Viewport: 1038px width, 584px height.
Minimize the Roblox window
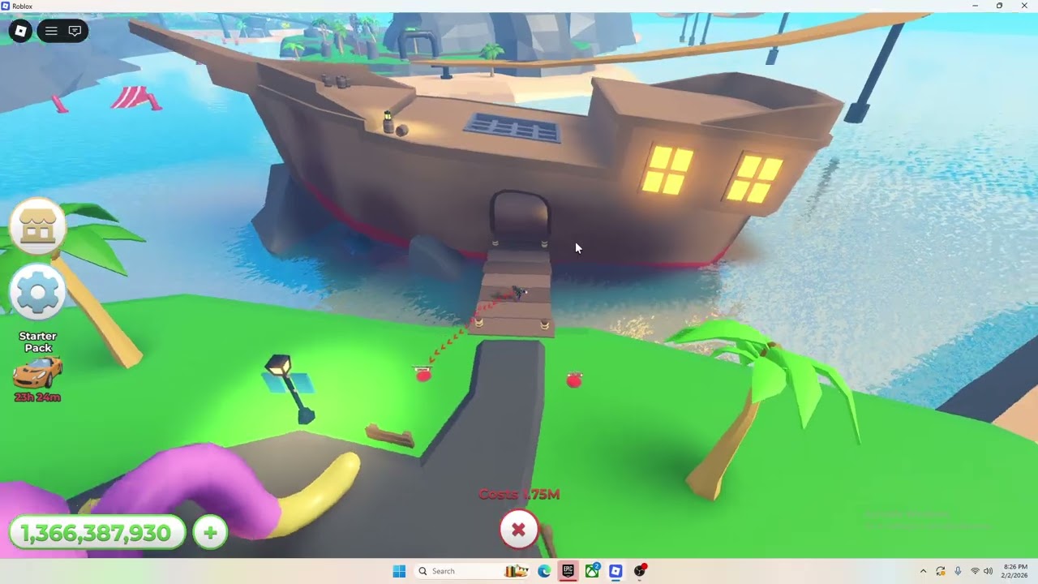pos(975,6)
